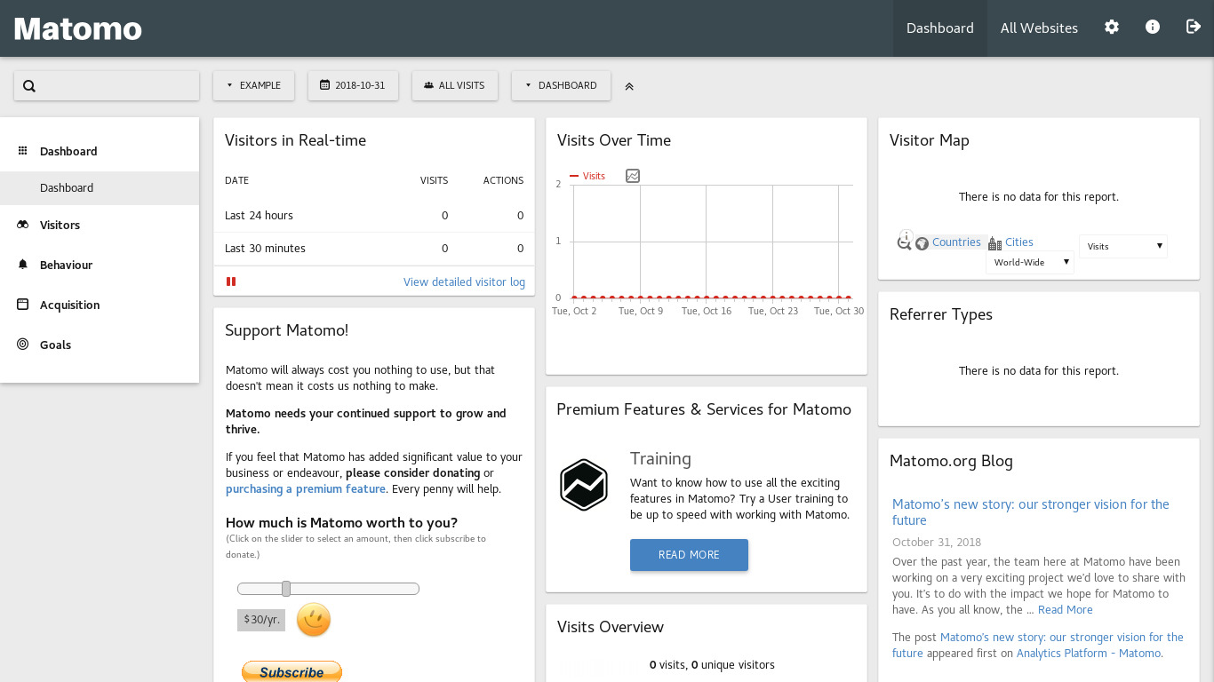1214x682 pixels.
Task: Click the metrics picker icon on graph
Action: tap(633, 176)
